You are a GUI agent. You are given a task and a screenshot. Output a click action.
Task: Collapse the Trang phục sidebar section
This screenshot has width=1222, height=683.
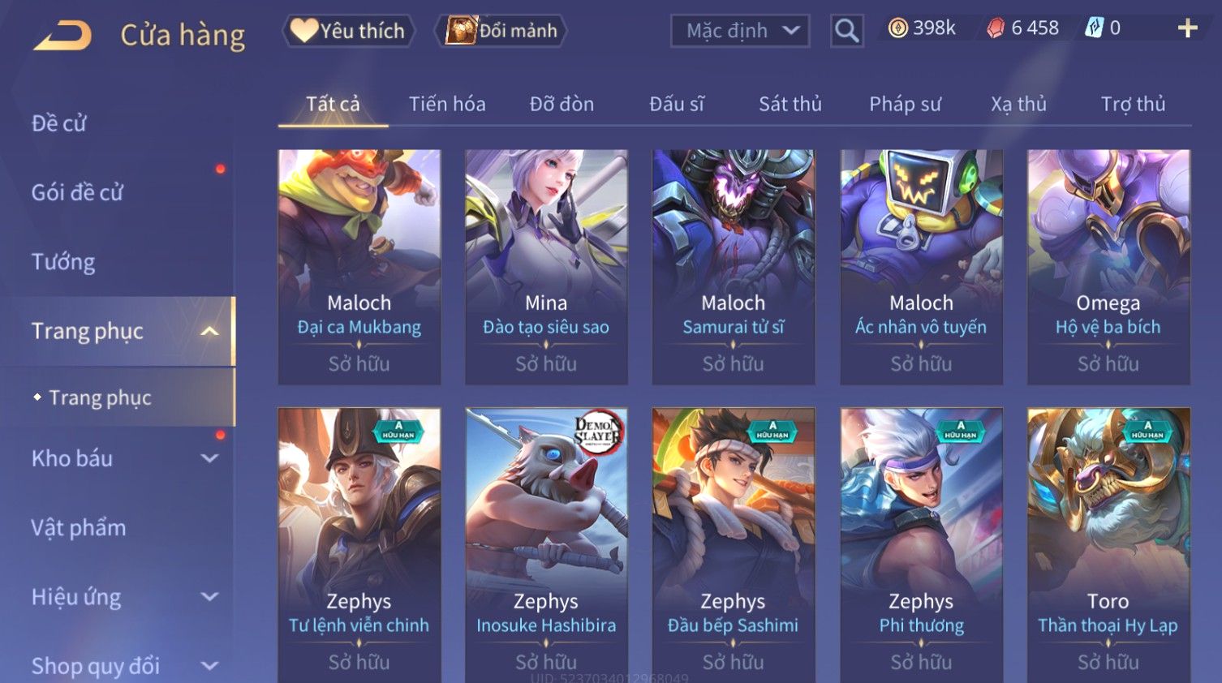(209, 331)
